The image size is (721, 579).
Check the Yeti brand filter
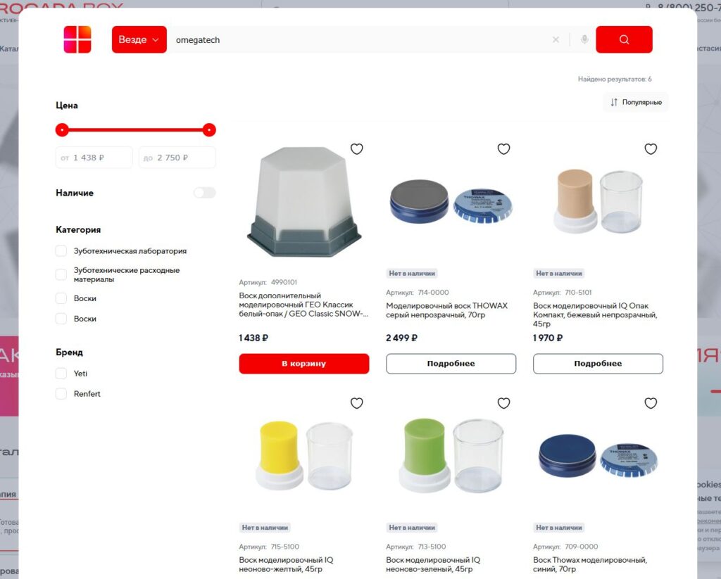click(61, 374)
